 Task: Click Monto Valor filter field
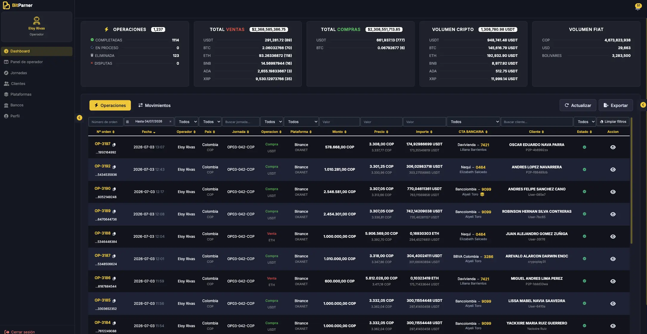point(339,122)
